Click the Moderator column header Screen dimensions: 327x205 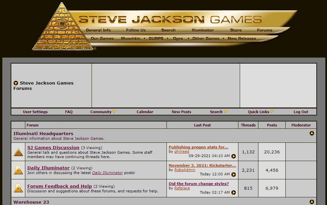click(x=301, y=125)
